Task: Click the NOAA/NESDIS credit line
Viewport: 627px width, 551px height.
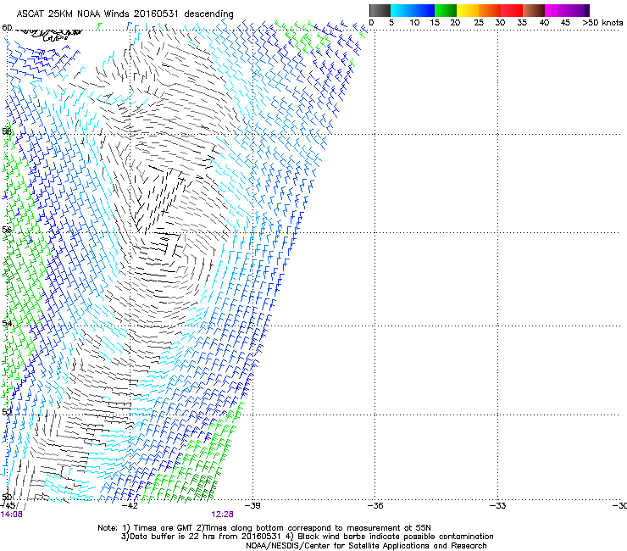Action: 366,546
